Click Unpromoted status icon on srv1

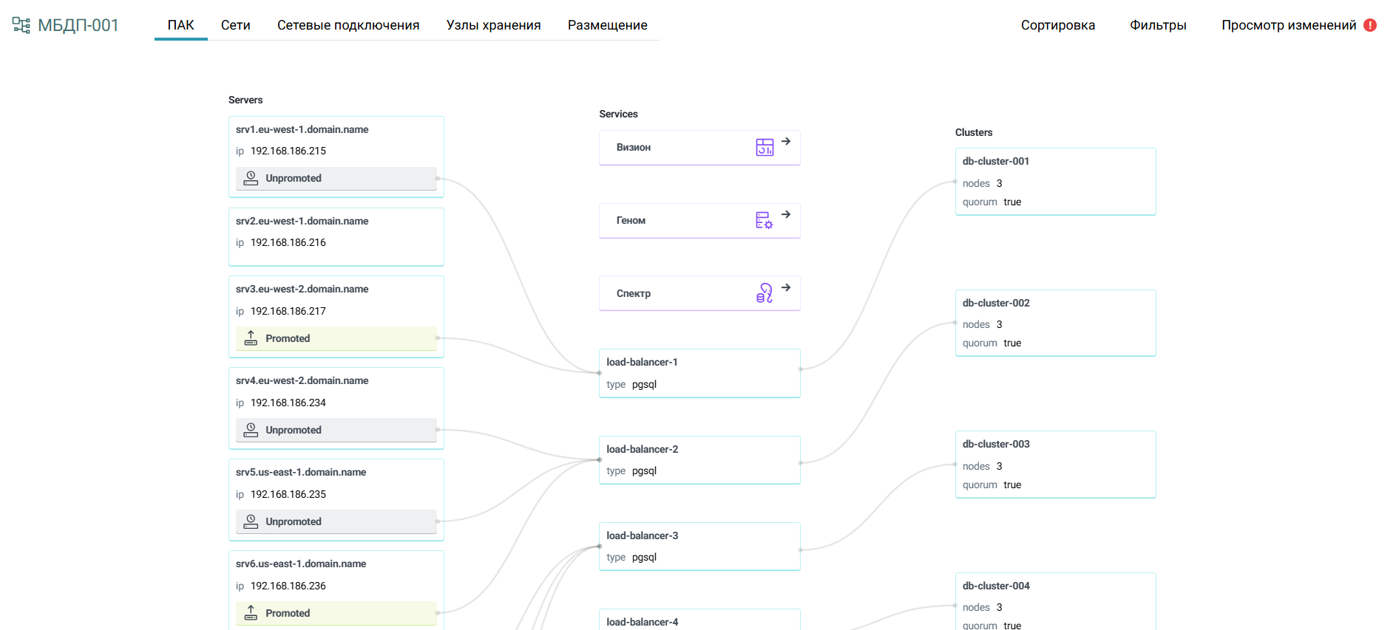251,178
